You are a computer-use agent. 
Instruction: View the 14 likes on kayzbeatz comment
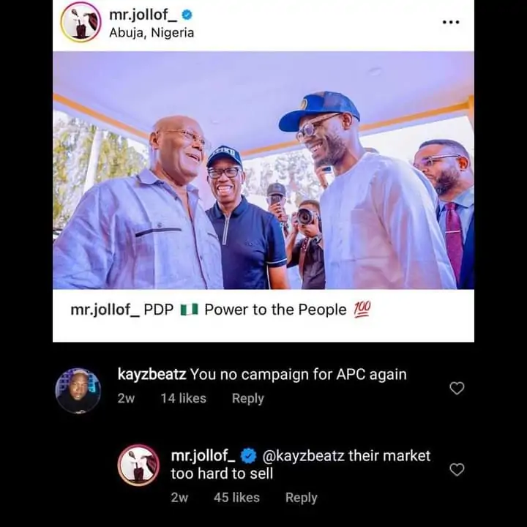(x=183, y=399)
